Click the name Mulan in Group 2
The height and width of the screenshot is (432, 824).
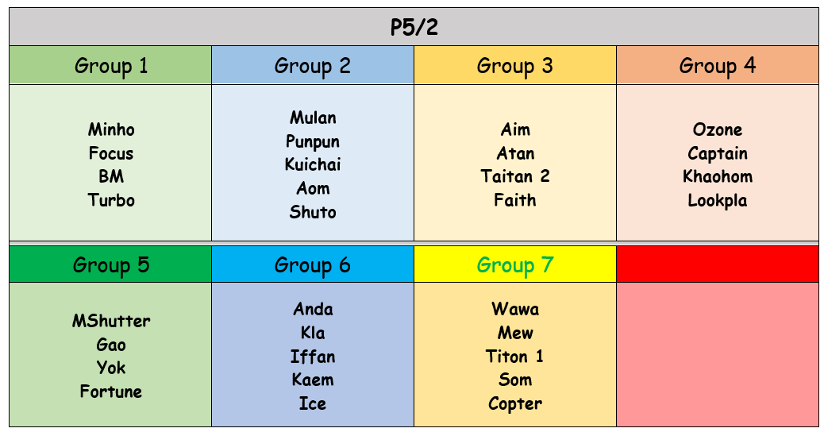[x=313, y=118]
